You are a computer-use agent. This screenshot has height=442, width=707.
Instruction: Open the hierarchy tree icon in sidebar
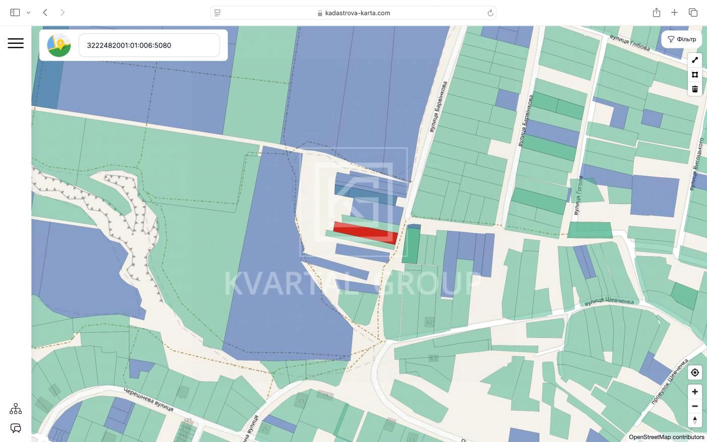coord(16,409)
